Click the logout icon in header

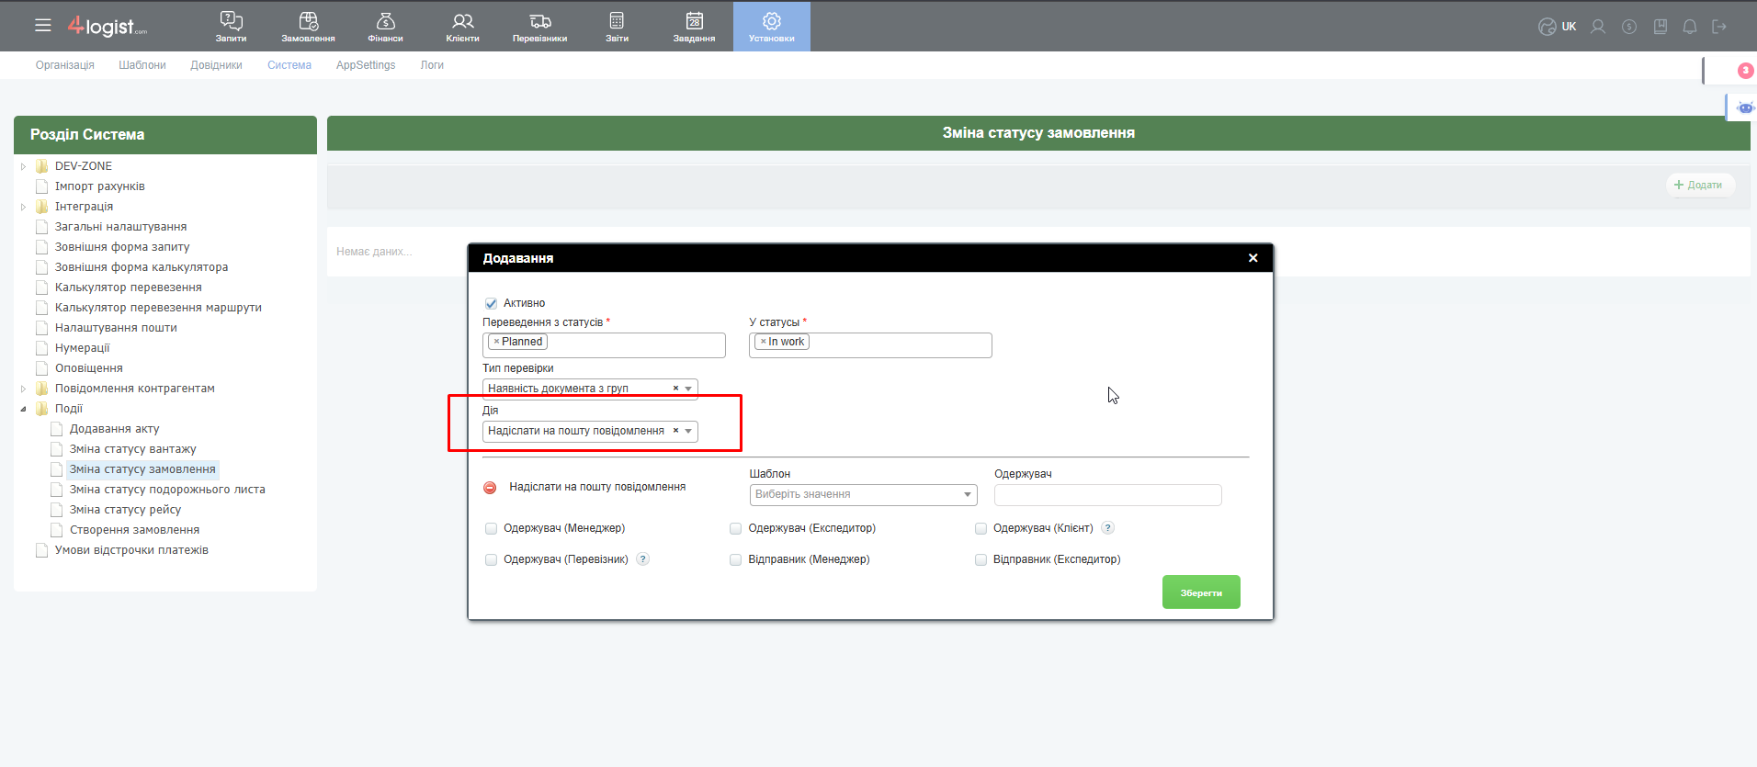1719,27
